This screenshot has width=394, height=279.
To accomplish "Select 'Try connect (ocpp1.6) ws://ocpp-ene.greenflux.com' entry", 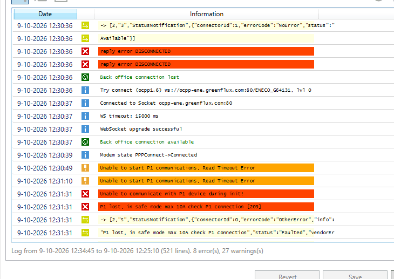I will point(206,90).
